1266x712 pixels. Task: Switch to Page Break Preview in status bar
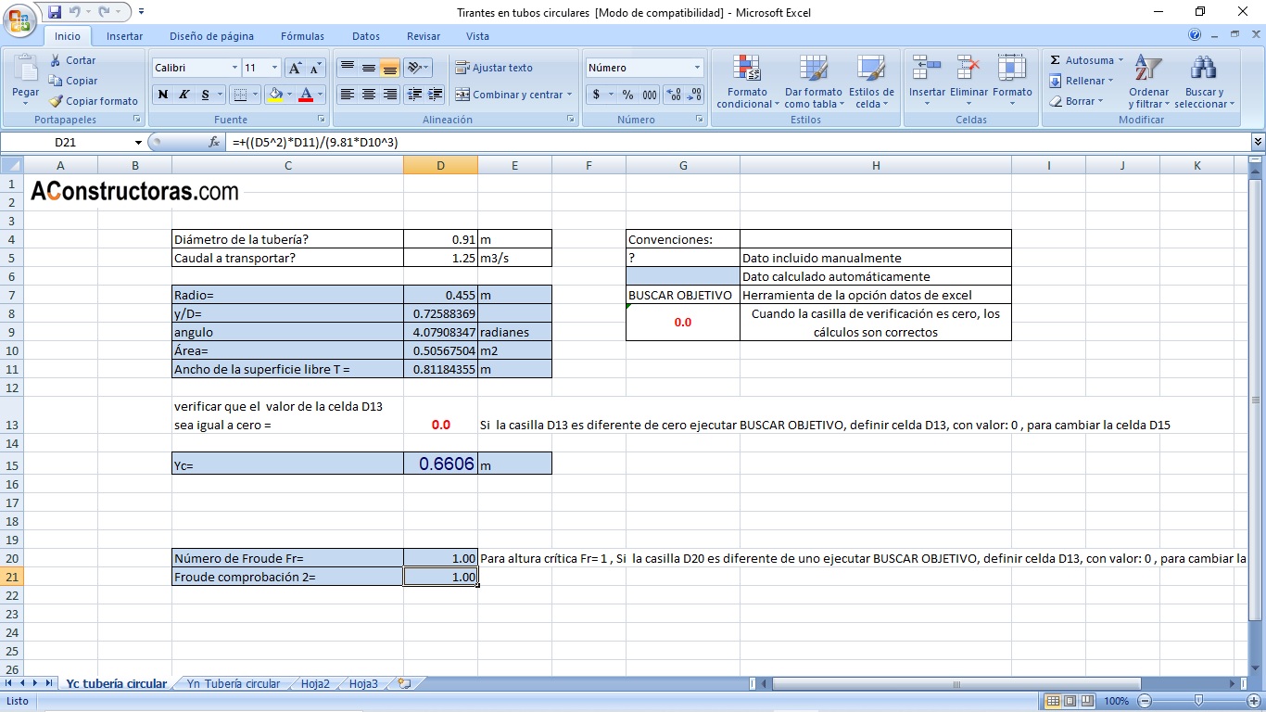coord(1088,702)
